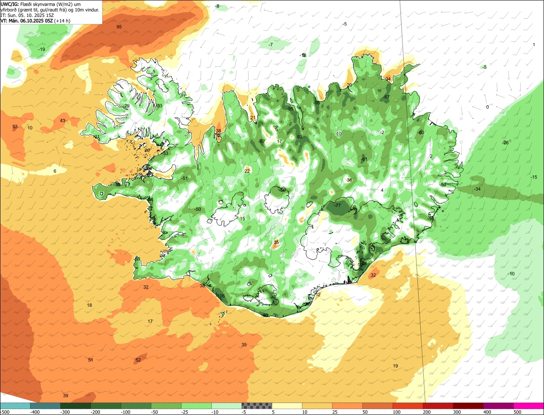Click the title line 'UWC/IG: Flæði skynvarma (W/m2) um'

tap(41, 4)
